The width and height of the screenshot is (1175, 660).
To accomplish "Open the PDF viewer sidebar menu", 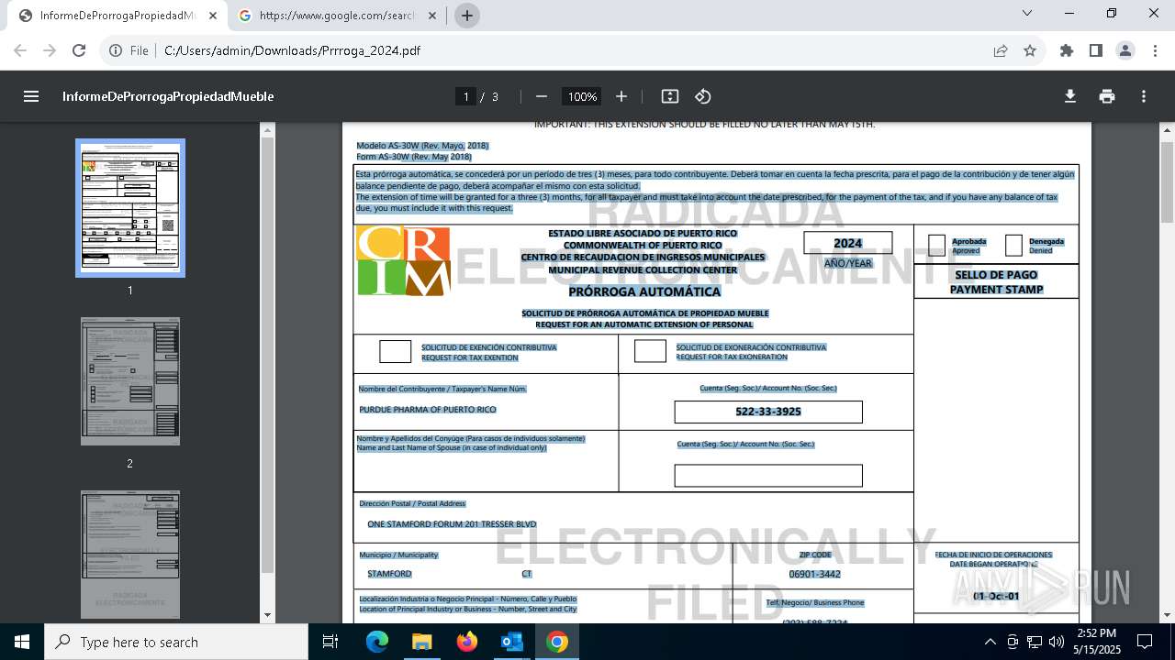I will coord(31,96).
